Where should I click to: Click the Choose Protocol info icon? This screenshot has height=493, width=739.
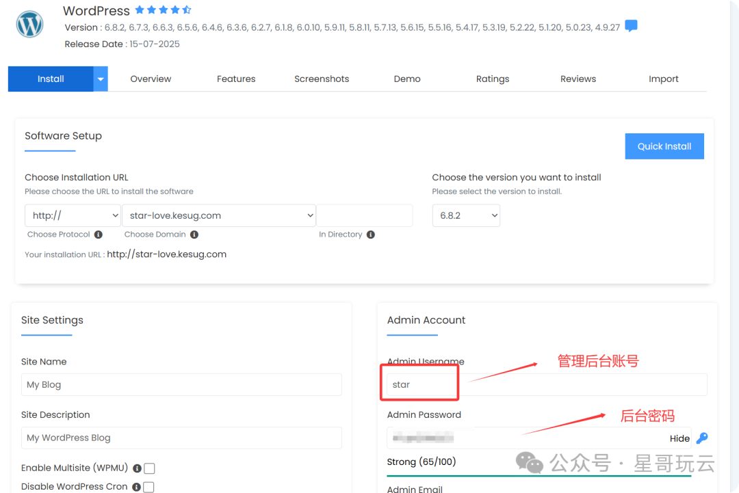pos(99,235)
